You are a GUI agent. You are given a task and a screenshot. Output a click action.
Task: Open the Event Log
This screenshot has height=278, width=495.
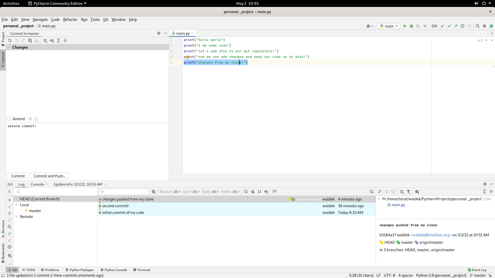pyautogui.click(x=477, y=270)
